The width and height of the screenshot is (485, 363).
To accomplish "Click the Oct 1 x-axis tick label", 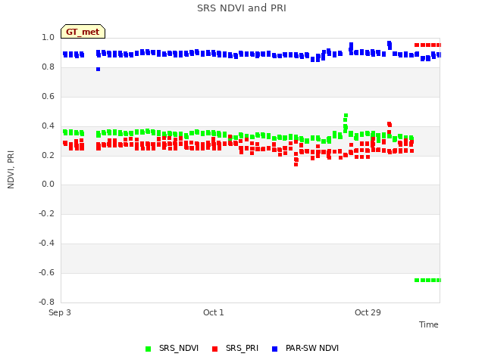I will coord(214,312).
